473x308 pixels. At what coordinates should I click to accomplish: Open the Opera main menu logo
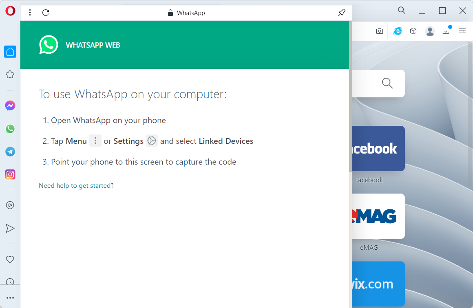point(10,11)
